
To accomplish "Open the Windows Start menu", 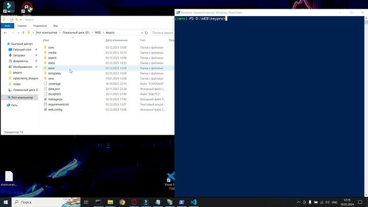I will coord(6,202).
